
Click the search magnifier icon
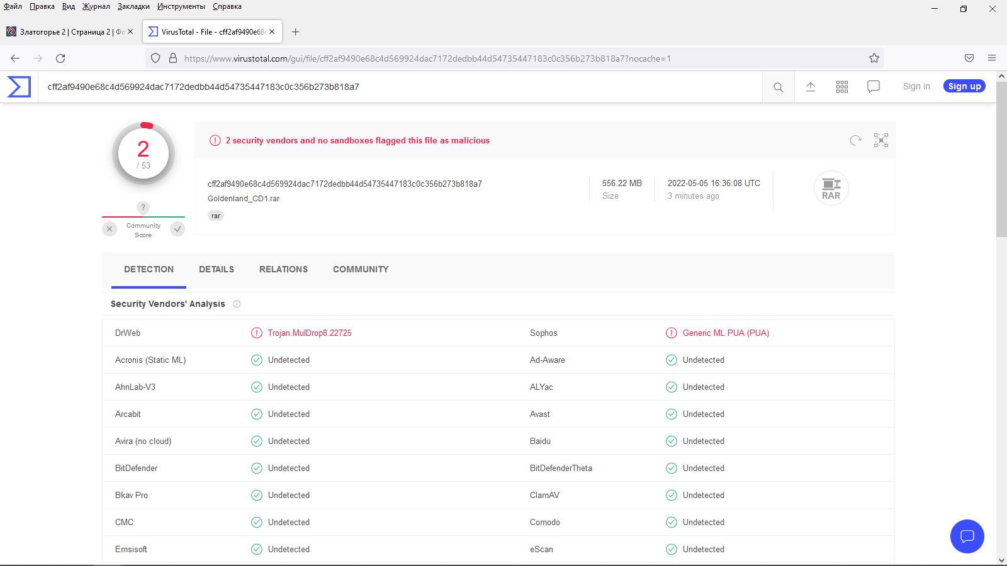coord(778,87)
